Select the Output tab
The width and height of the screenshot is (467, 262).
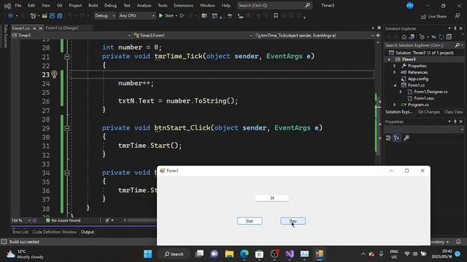click(x=88, y=232)
